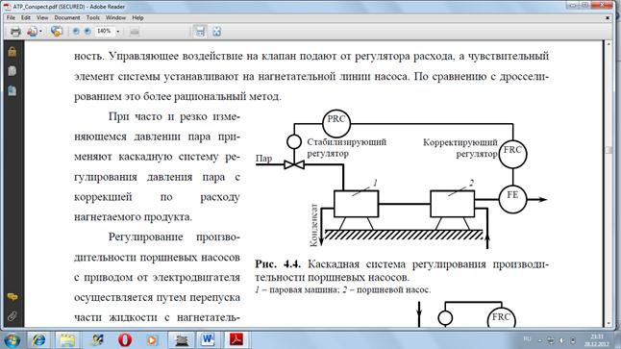Click the PRC circle in the diagram
621x349 pixels.
click(x=336, y=123)
